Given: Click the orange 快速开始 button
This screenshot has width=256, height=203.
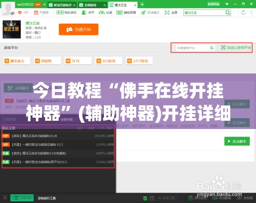Looking at the screenshot, I should point(78,29).
